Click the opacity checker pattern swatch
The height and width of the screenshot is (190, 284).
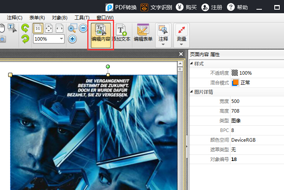click(x=235, y=73)
